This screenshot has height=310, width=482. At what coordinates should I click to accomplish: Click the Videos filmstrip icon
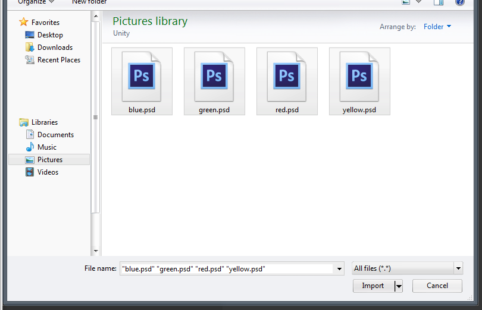pyautogui.click(x=30, y=172)
